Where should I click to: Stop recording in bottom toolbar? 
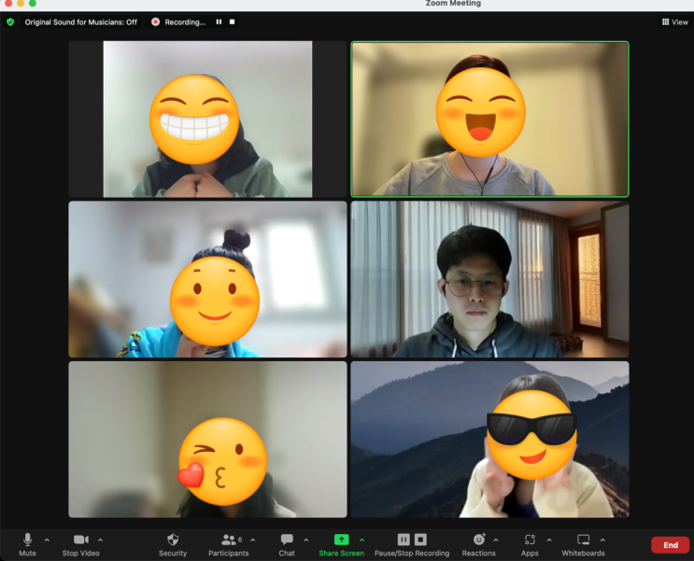[x=420, y=540]
